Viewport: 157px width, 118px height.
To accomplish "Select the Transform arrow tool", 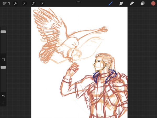I will coord(42,3).
